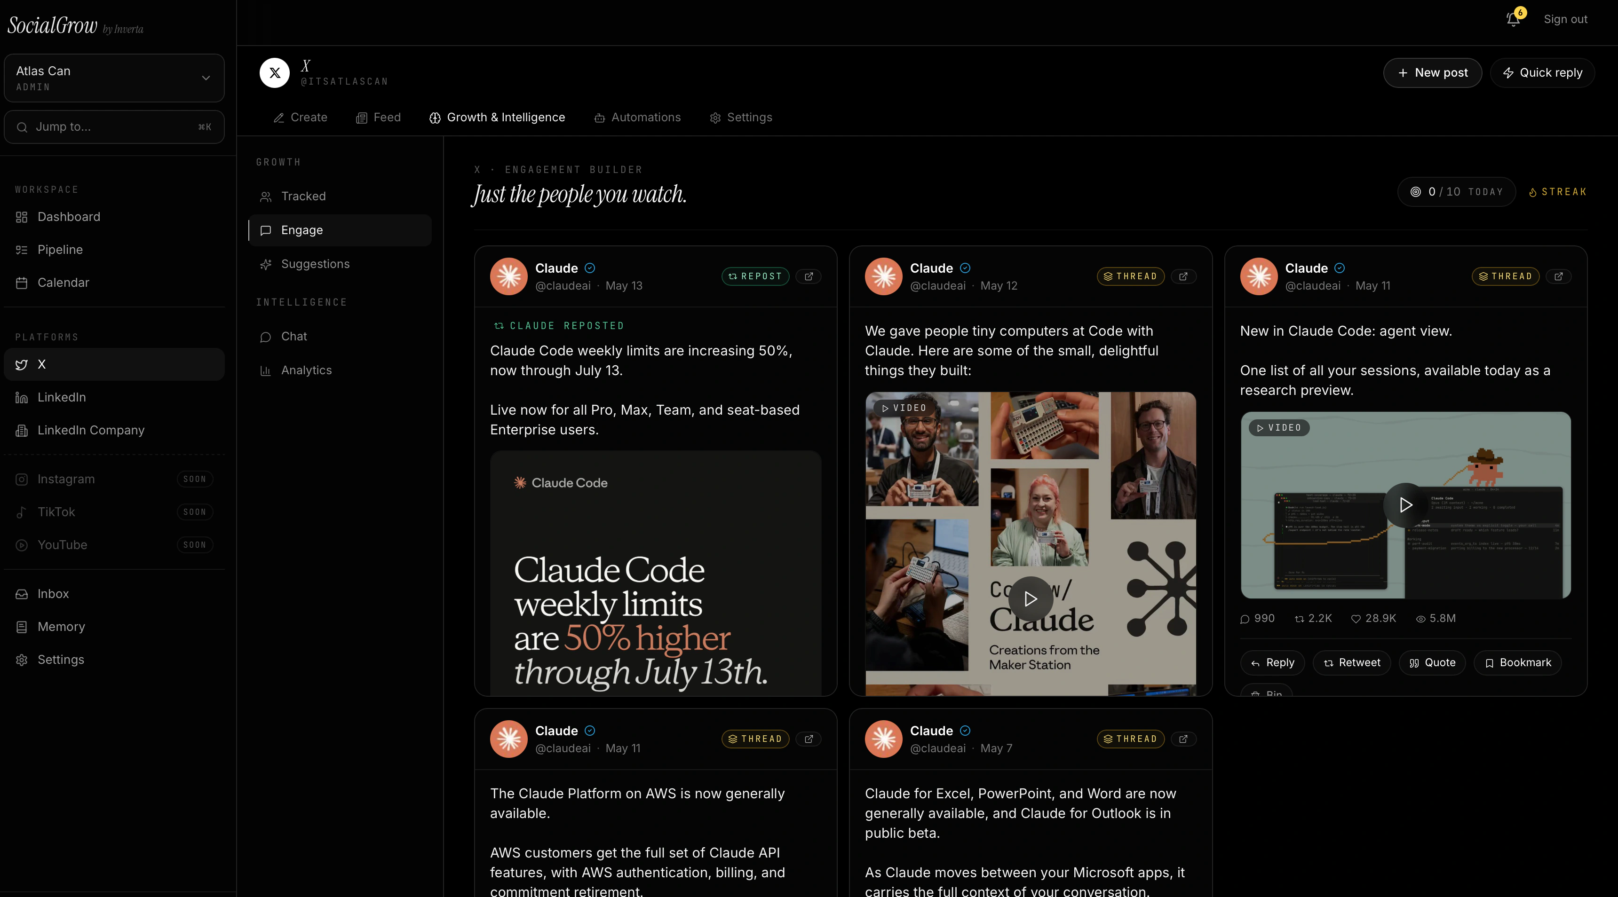Click Claude avatar on May 7 post
Screen dimensions: 1618x897
(x=884, y=739)
